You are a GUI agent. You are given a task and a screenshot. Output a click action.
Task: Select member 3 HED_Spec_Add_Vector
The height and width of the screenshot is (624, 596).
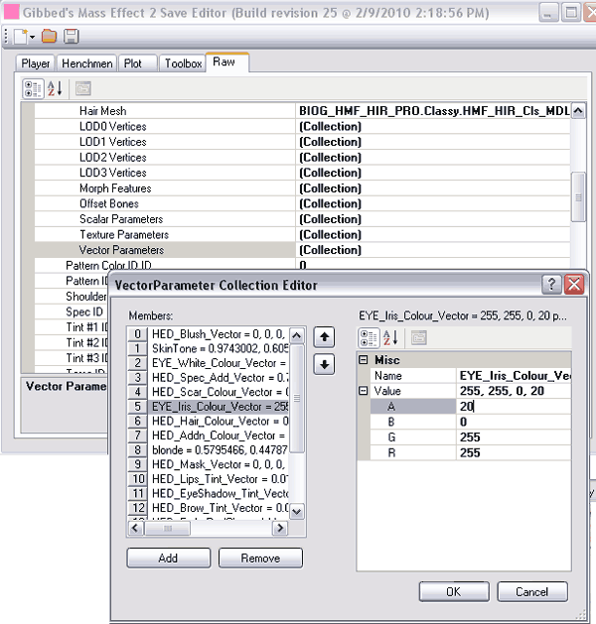click(x=208, y=378)
